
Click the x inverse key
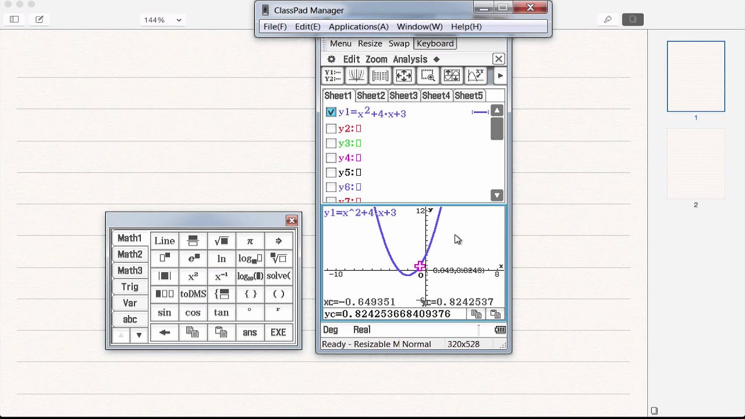tap(221, 276)
